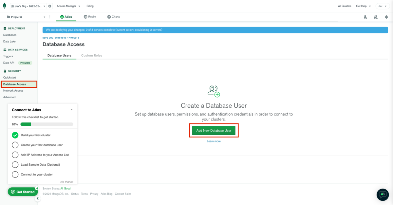Viewport: 393px width, 205px height.
Task: Click the create database user illustration icon
Action: [x=214, y=91]
